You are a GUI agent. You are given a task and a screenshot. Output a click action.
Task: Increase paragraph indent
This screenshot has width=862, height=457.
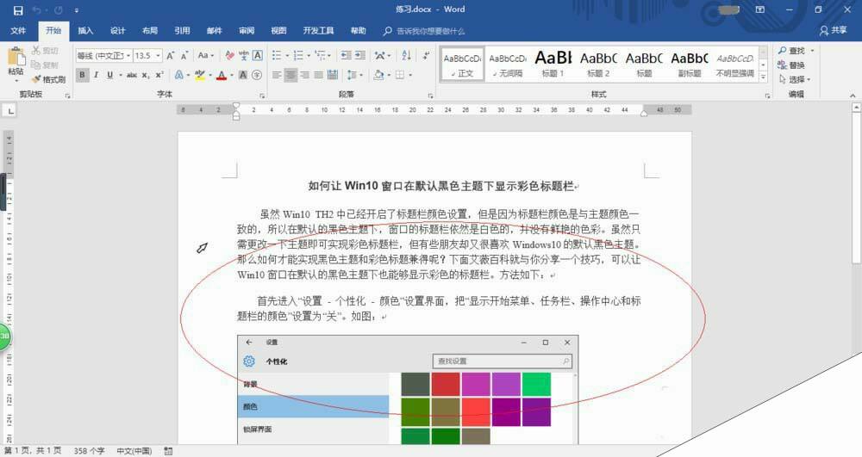click(360, 55)
